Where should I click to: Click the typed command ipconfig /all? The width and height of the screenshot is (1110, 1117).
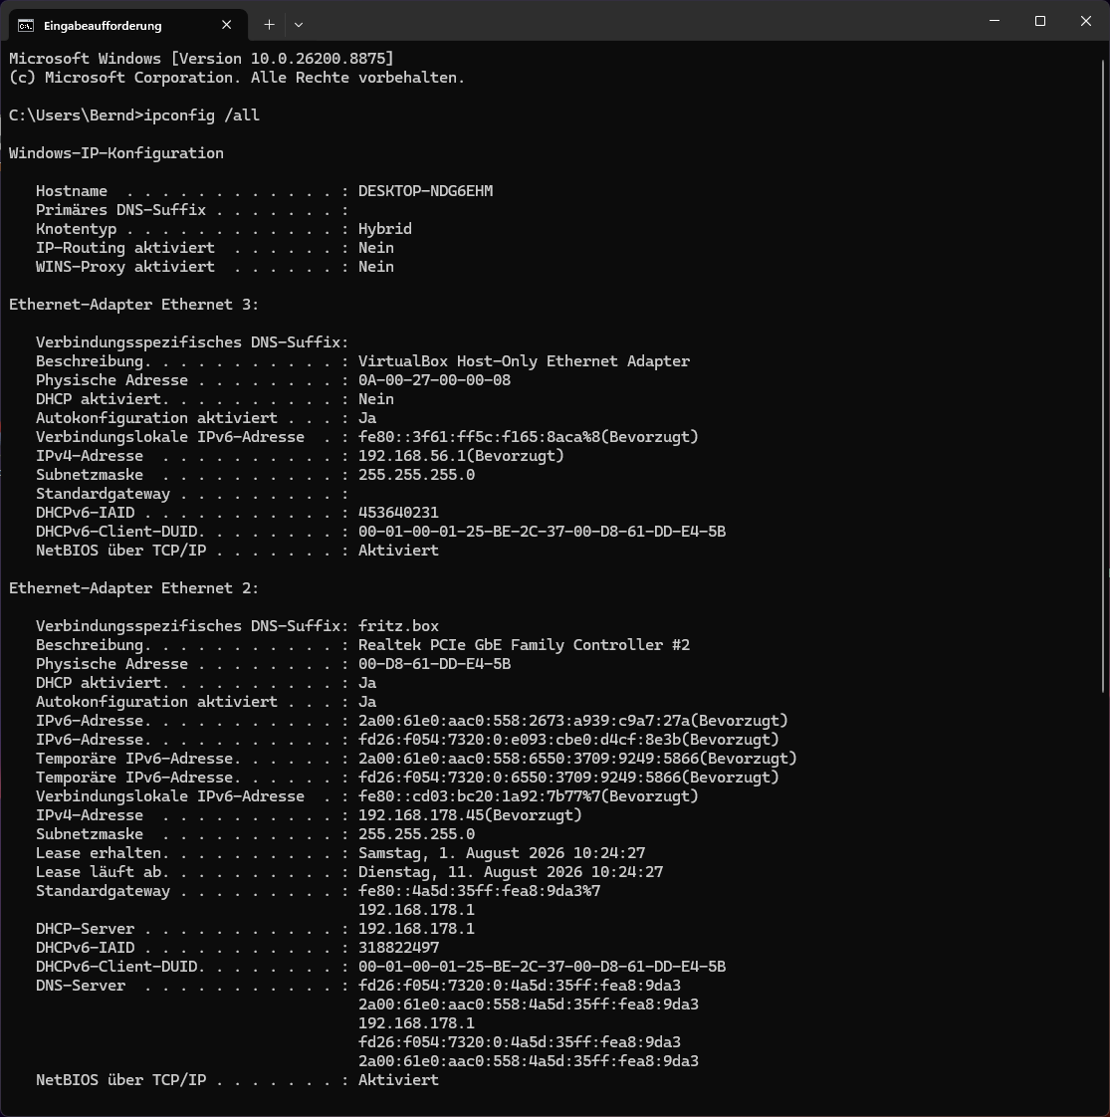202,115
